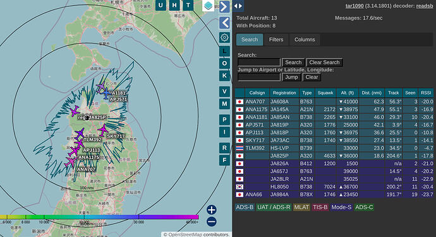Viewport: 436px width, 237px height.
Task: Click the F map button
Action: point(224,160)
